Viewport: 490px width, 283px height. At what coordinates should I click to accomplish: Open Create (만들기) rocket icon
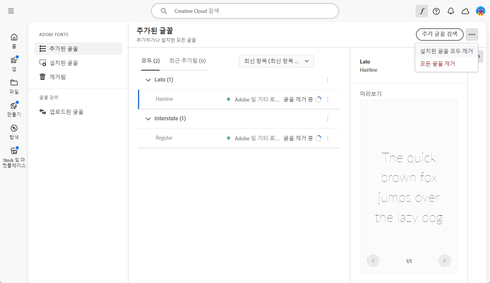pyautogui.click(x=14, y=109)
